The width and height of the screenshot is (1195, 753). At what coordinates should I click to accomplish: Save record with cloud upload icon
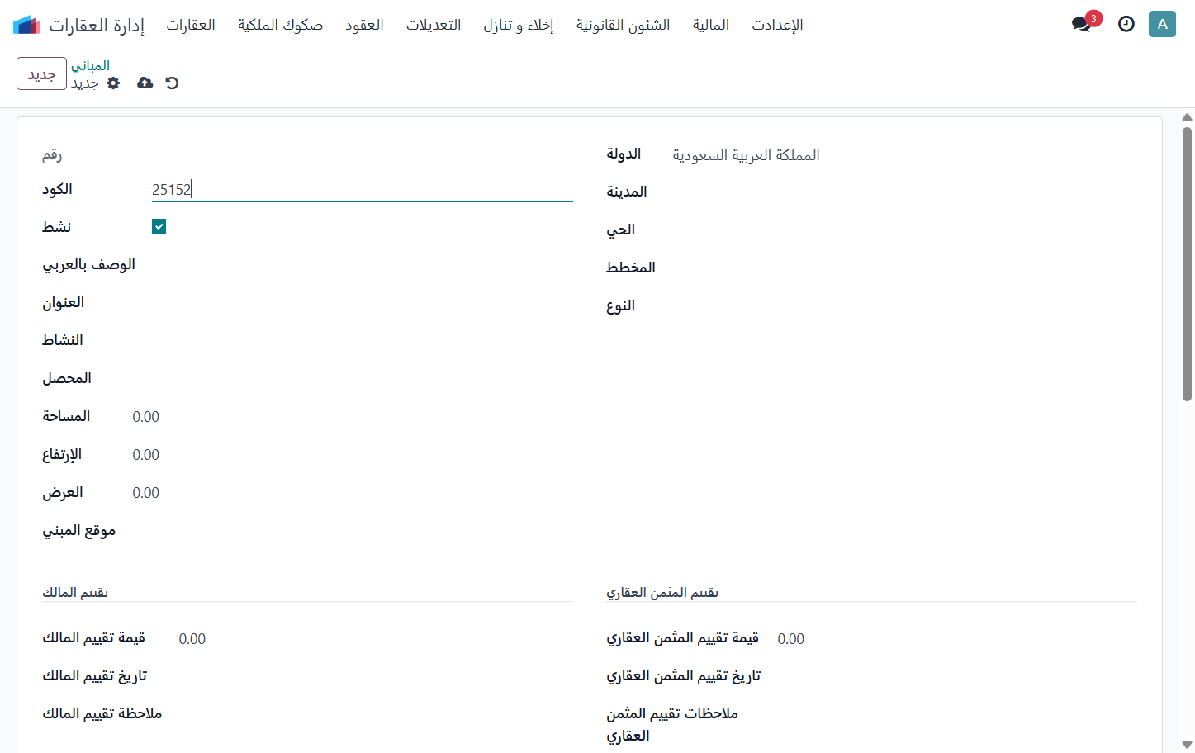click(145, 83)
